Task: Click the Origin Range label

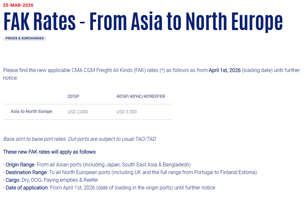Action: click(20, 164)
